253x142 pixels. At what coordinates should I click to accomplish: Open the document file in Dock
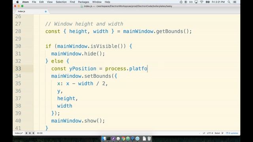144,138
